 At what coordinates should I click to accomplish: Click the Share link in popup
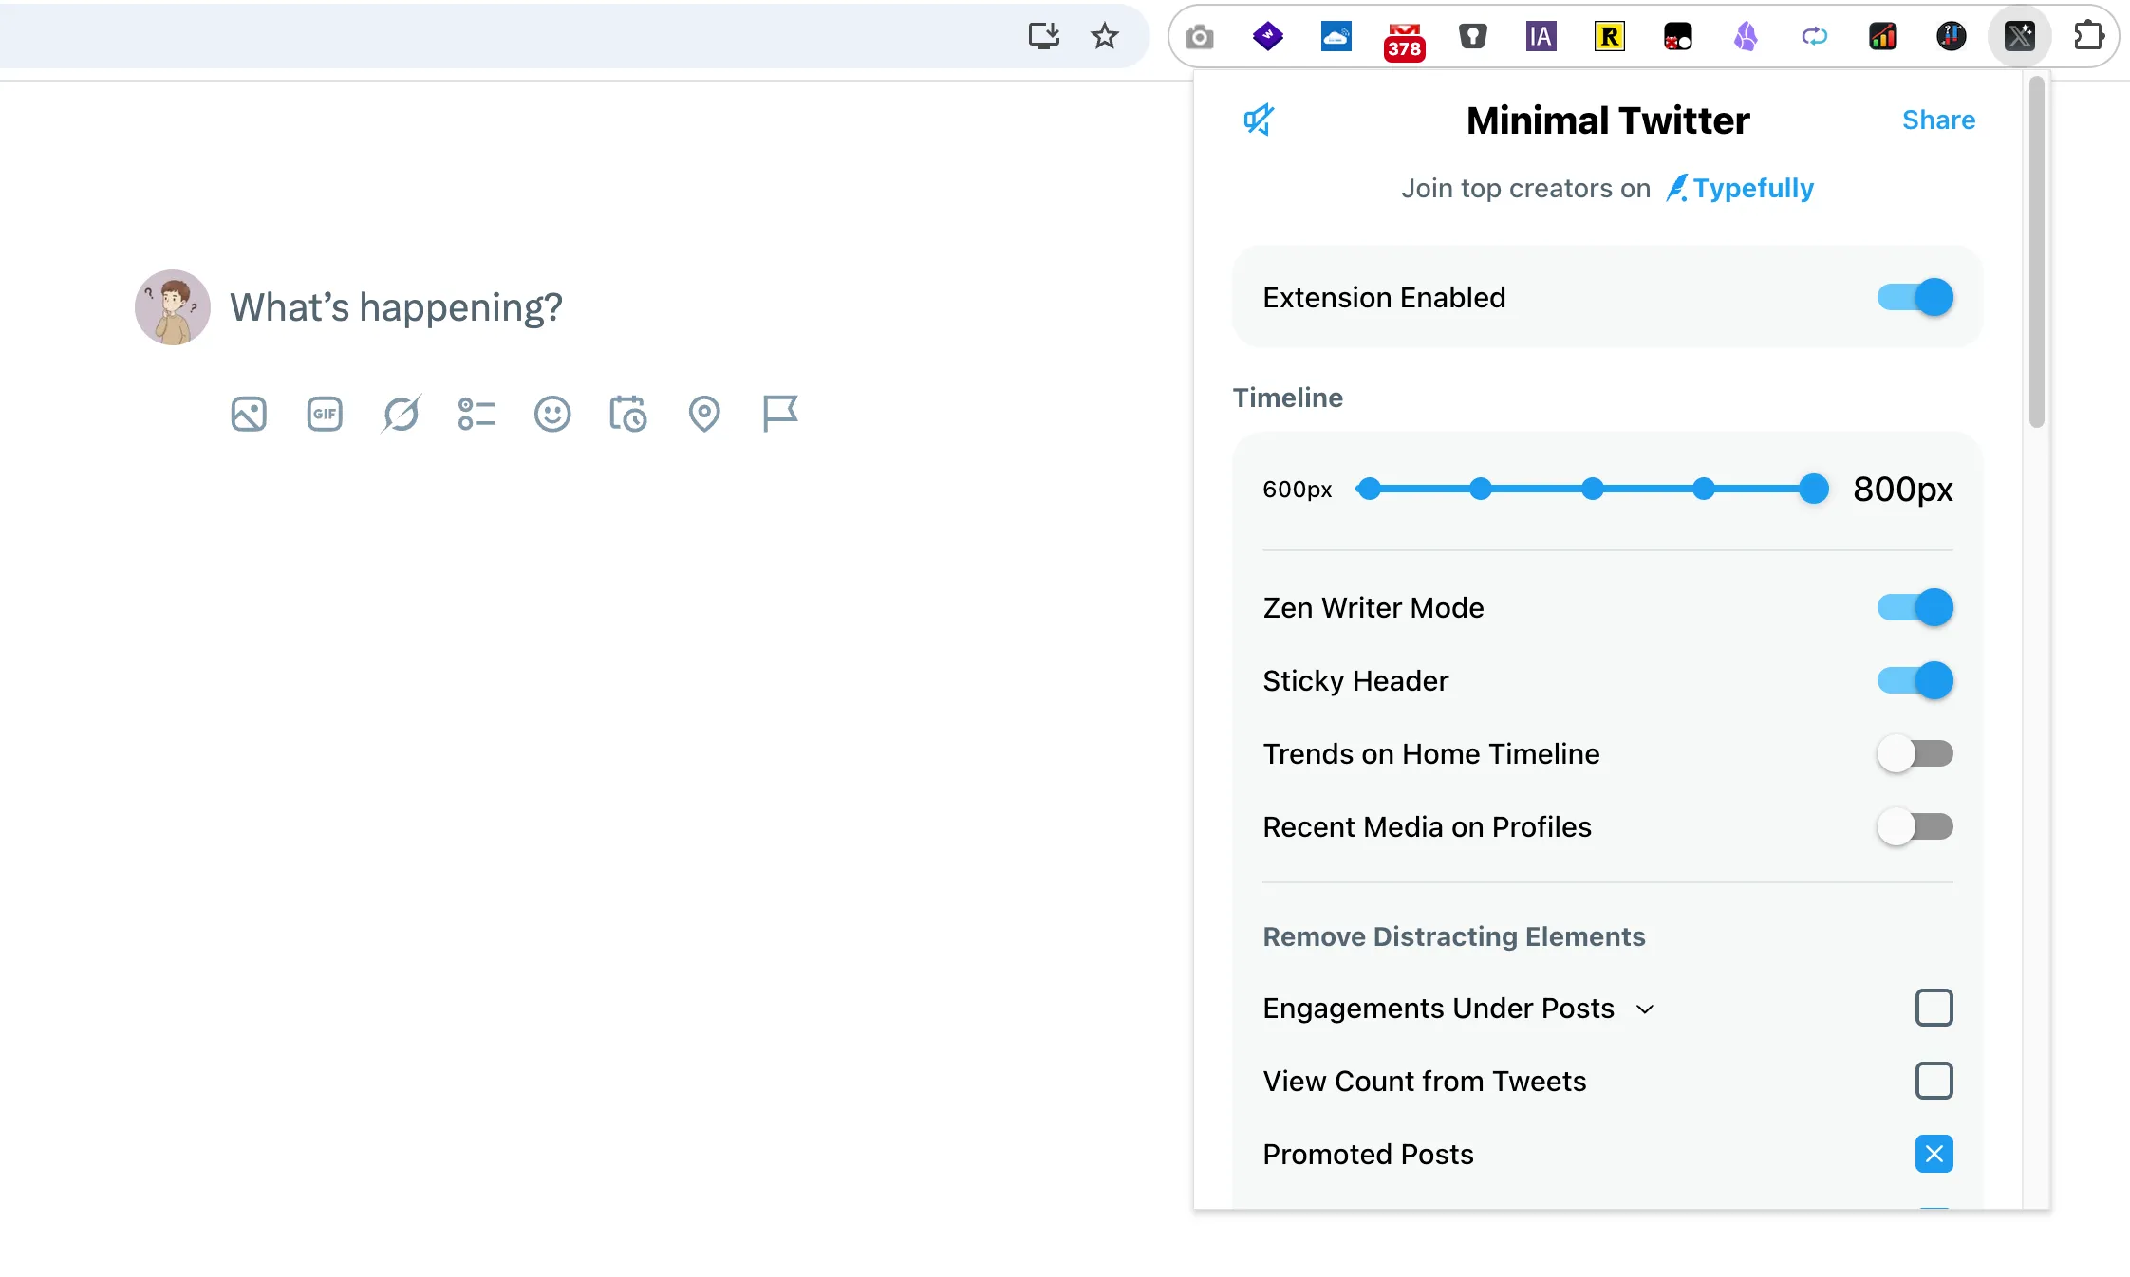(x=1938, y=120)
